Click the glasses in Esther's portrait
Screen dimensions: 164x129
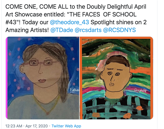[41, 63]
